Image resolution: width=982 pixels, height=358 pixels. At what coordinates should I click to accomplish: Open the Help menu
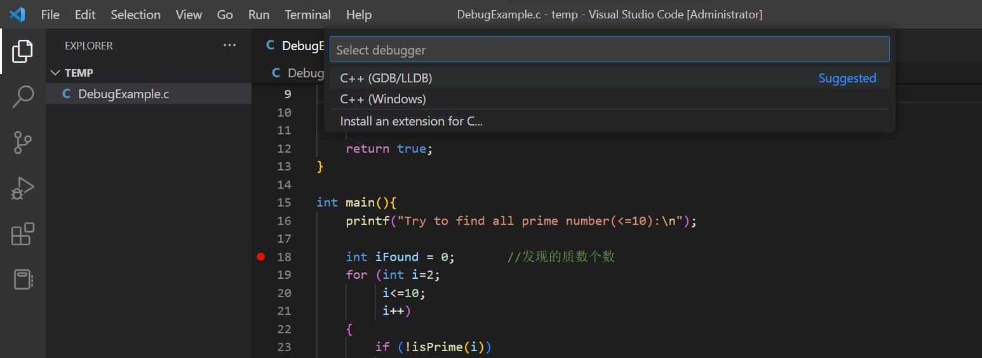(359, 15)
